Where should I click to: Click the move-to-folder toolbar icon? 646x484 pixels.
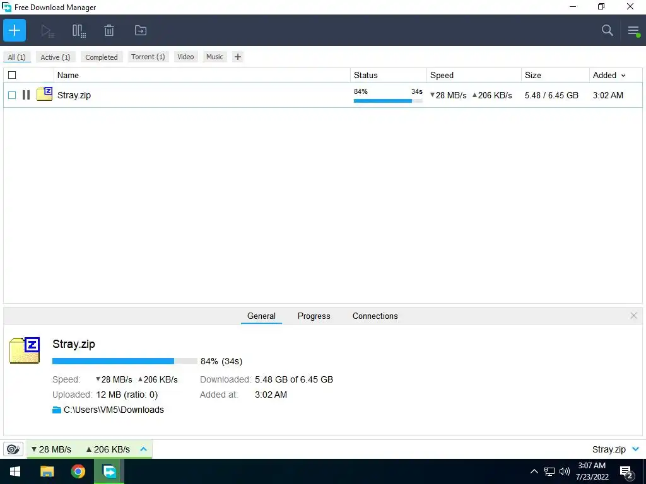point(141,30)
